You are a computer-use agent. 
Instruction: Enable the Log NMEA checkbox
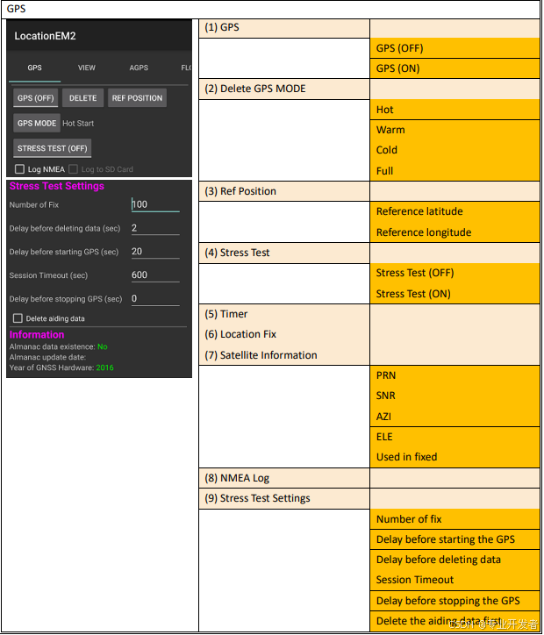click(x=19, y=169)
